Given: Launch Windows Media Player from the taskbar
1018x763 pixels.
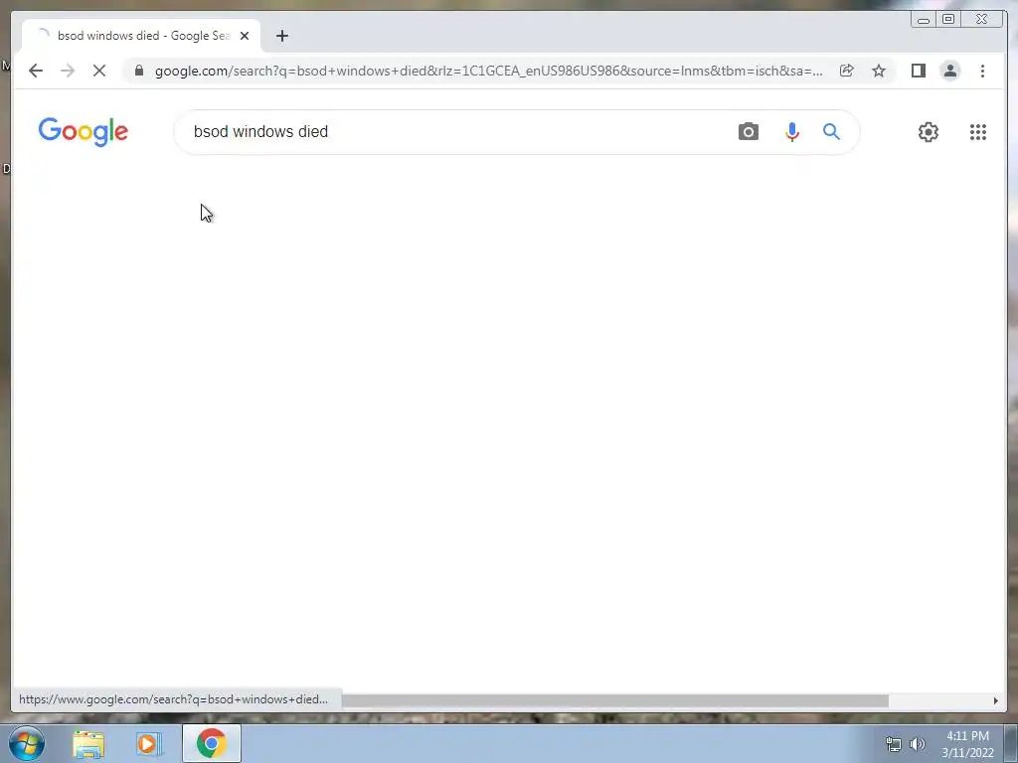Looking at the screenshot, I should click(148, 743).
